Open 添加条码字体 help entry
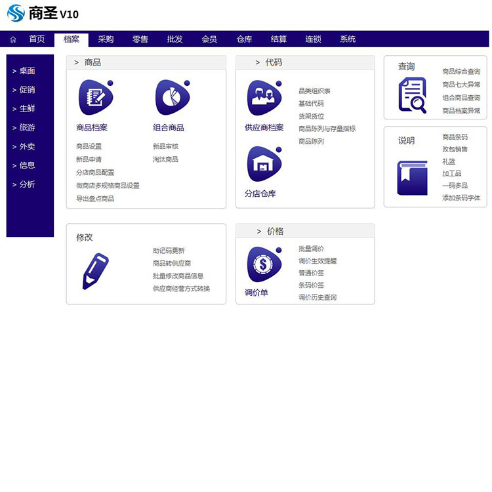 coord(461,198)
